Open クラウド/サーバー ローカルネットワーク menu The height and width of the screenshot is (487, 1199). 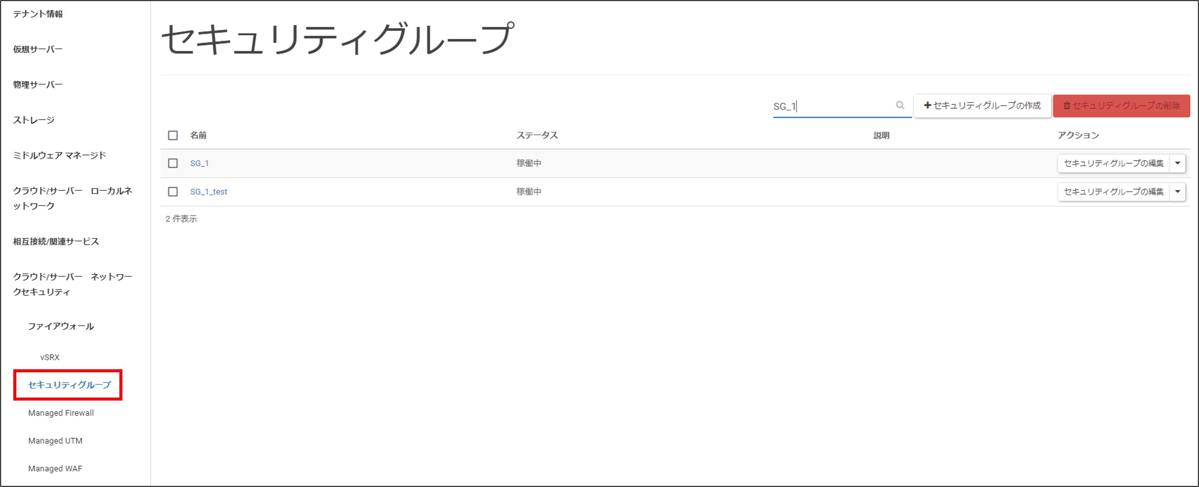(73, 198)
